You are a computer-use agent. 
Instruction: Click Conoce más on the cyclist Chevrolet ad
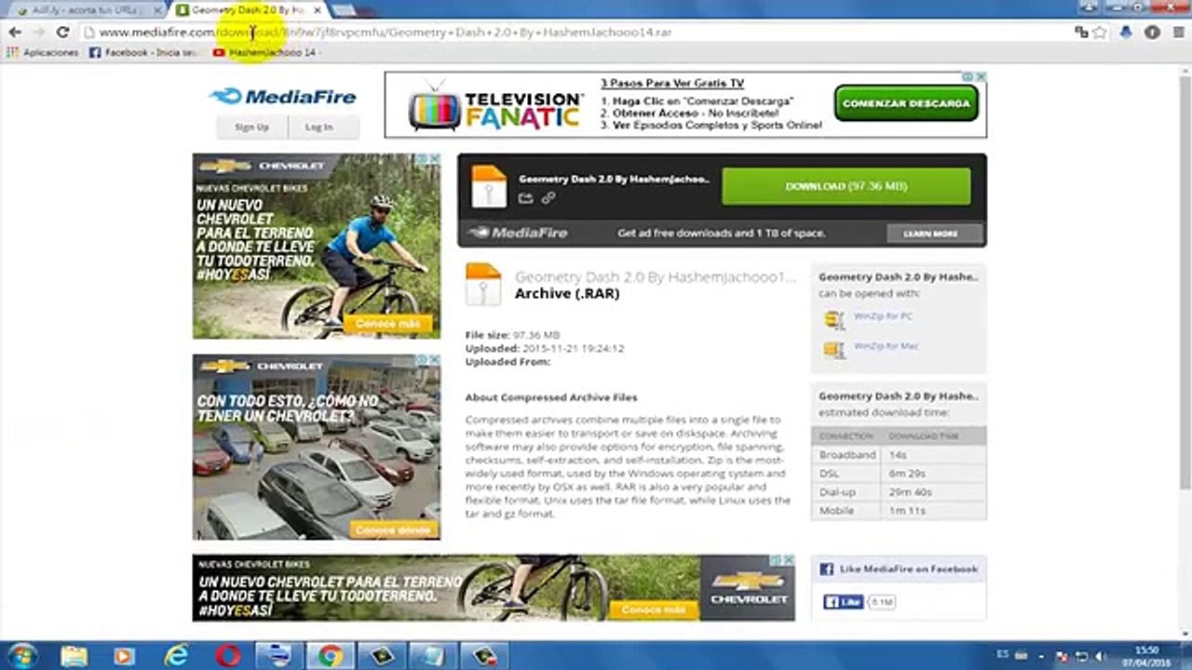(388, 324)
